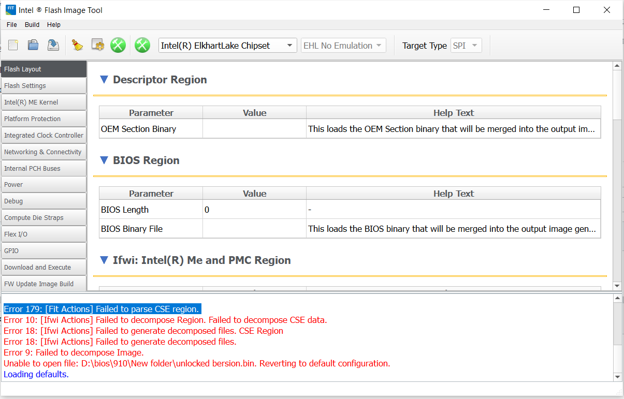624x399 pixels.
Task: Click main panel scrollbar down arrow
Action: (617, 286)
